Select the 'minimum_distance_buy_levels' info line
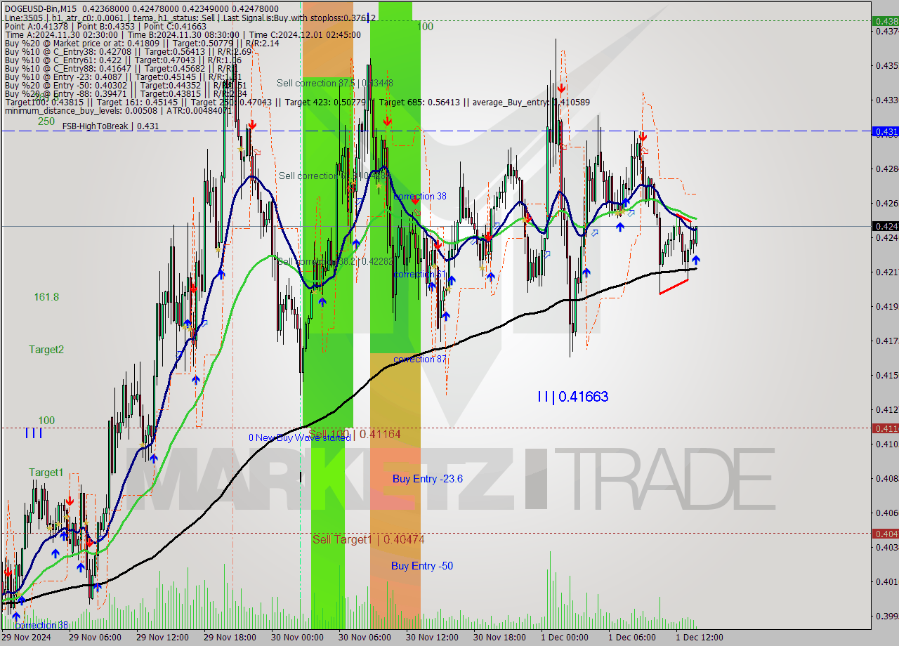 tap(118, 110)
